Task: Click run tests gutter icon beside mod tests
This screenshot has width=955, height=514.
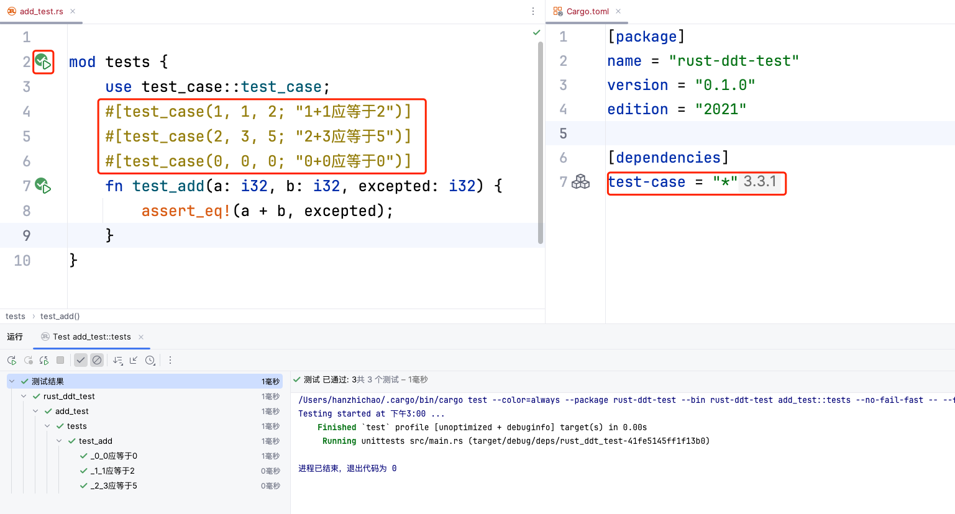Action: pyautogui.click(x=43, y=61)
